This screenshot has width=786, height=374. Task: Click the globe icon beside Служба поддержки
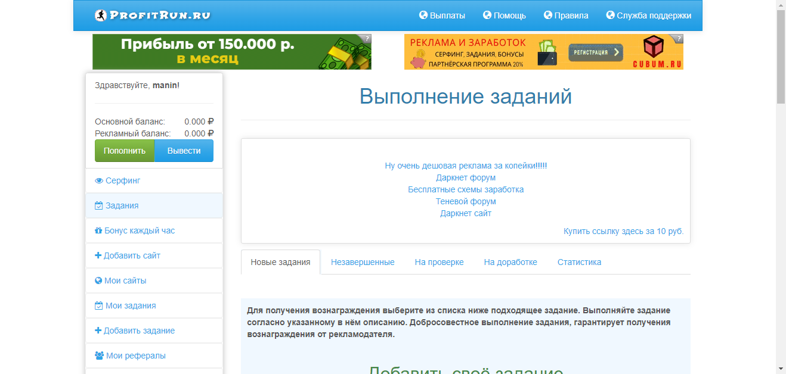click(x=611, y=15)
